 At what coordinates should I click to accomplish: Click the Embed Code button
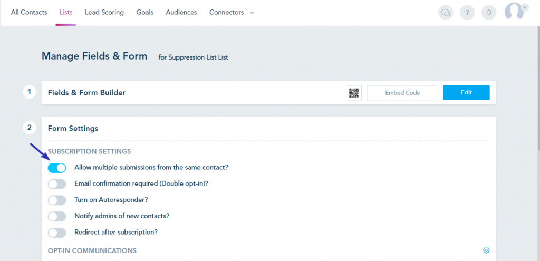point(402,93)
